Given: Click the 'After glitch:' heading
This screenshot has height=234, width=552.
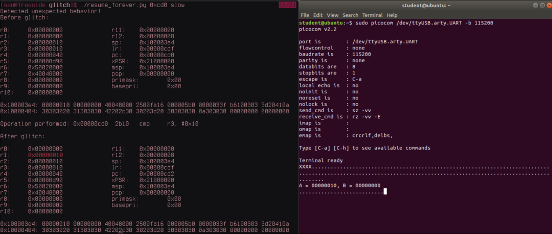Looking at the screenshot, I should (x=22, y=136).
